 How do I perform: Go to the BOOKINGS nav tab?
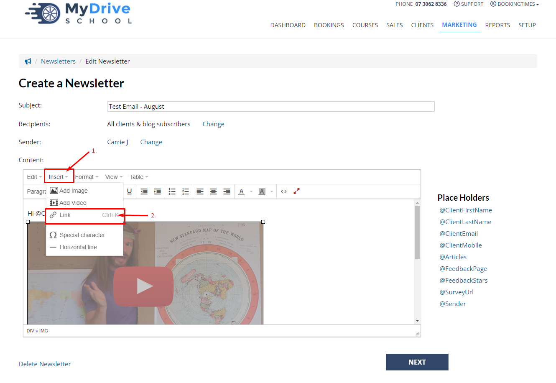pos(329,25)
